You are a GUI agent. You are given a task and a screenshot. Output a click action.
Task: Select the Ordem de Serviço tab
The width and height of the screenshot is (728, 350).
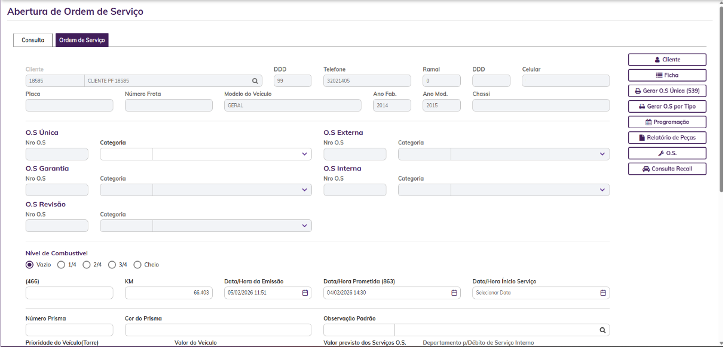tap(82, 40)
